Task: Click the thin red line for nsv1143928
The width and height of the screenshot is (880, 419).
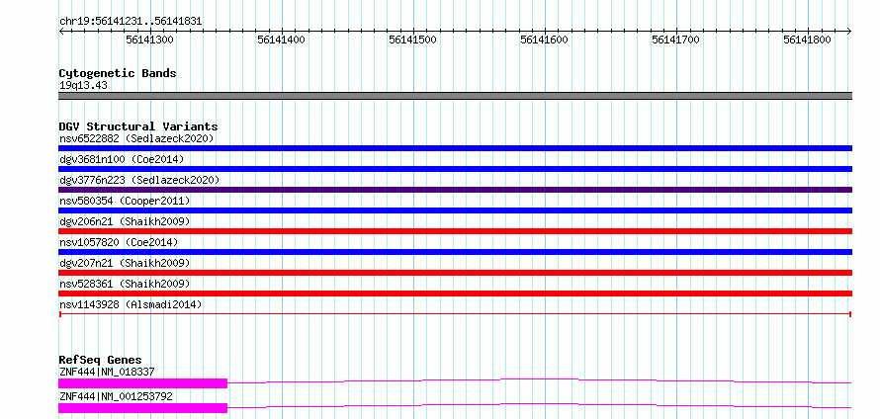Action: pos(455,314)
